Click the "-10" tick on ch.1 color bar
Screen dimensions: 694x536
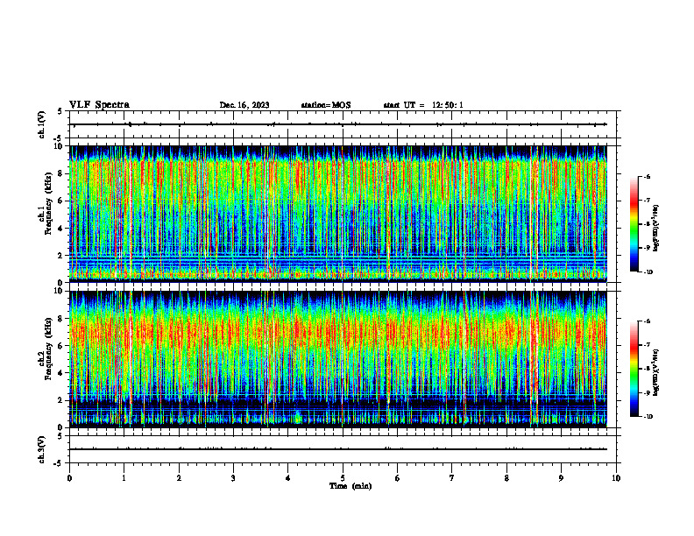[648, 272]
